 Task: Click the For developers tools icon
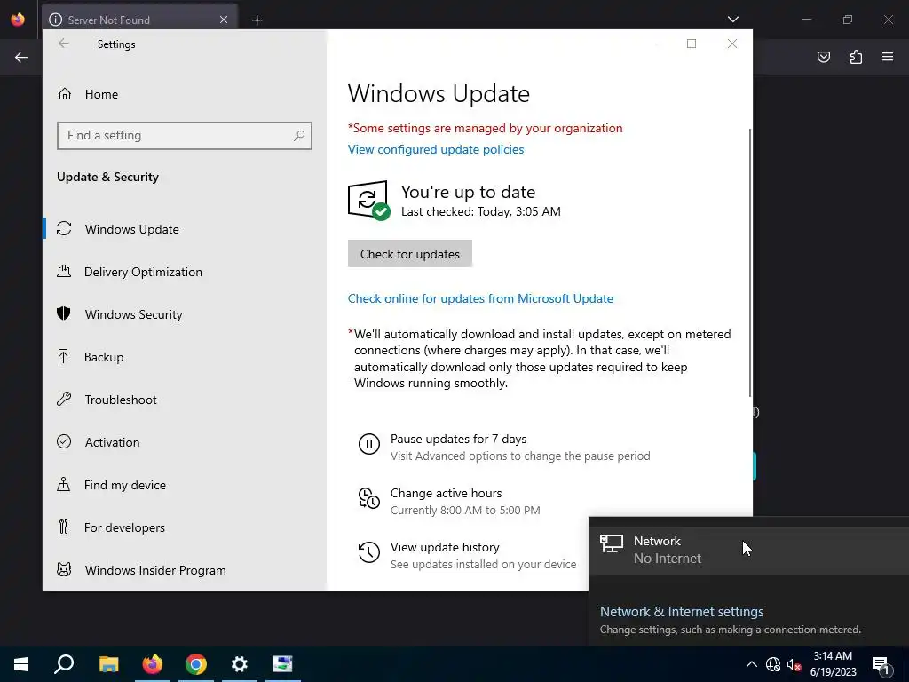pos(64,527)
